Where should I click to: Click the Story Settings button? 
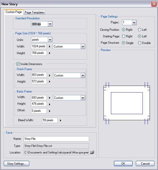(17, 164)
